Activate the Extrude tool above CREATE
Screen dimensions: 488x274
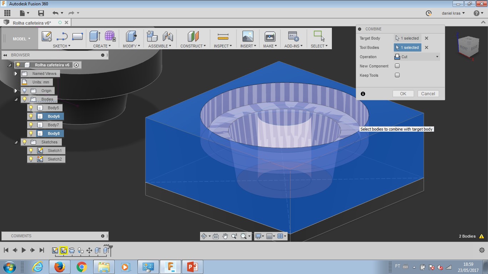[95, 36]
